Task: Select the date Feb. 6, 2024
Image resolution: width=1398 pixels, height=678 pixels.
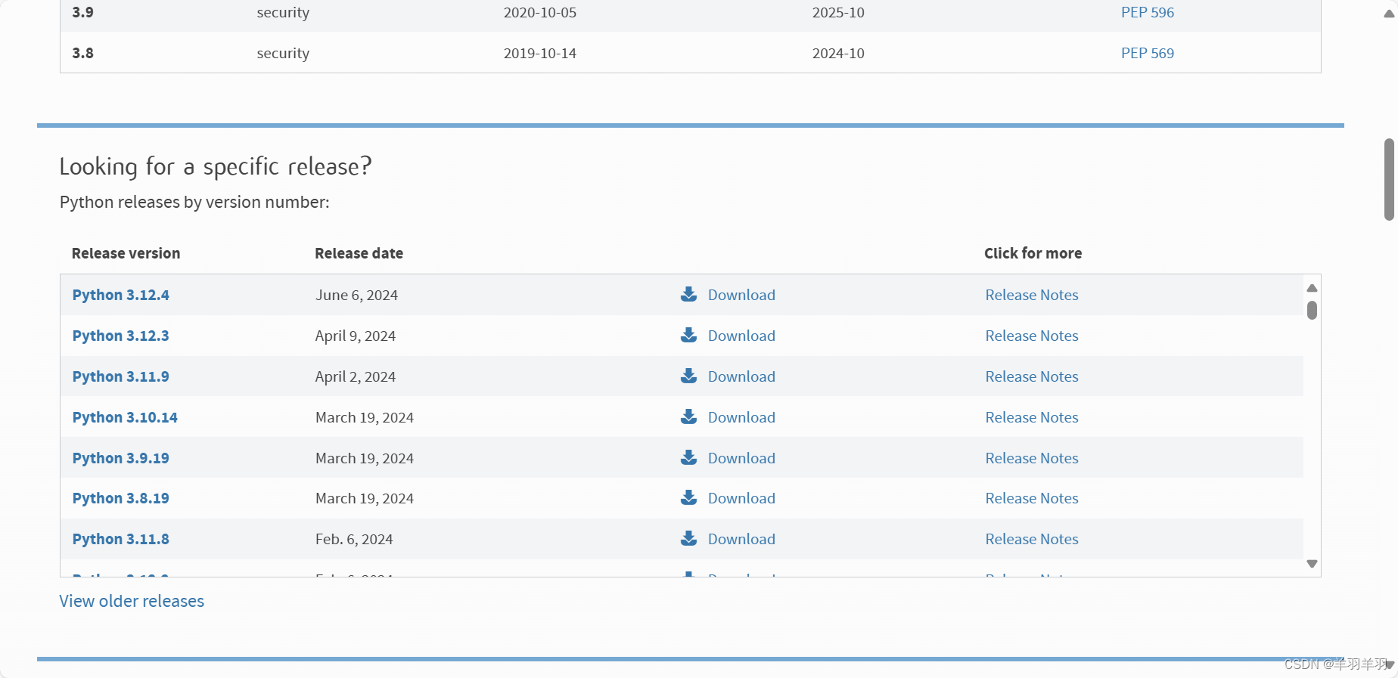Action: (x=354, y=539)
